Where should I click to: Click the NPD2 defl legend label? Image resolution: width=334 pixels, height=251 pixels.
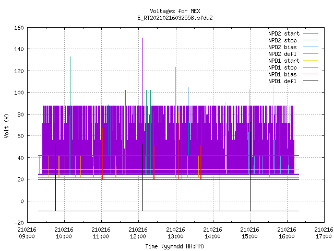[282, 54]
